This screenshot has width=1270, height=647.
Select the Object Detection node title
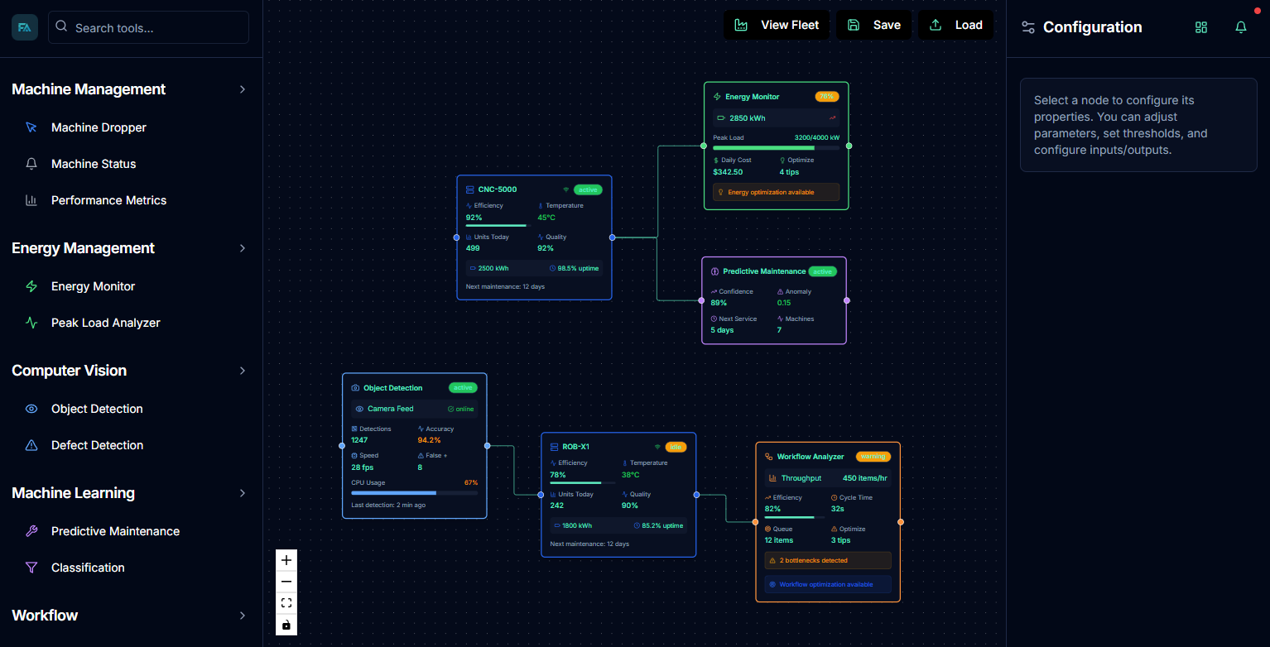pos(392,388)
